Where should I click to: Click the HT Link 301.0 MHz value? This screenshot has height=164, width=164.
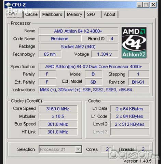point(58,132)
